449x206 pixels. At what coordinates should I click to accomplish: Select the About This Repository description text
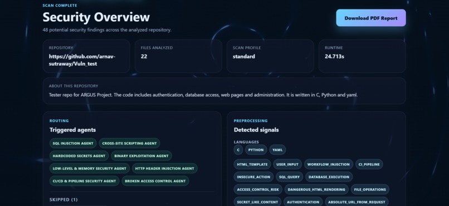coord(203,95)
